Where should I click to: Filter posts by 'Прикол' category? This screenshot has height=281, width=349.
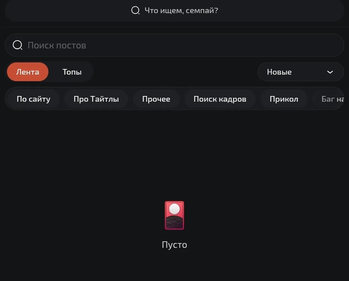[x=284, y=99]
